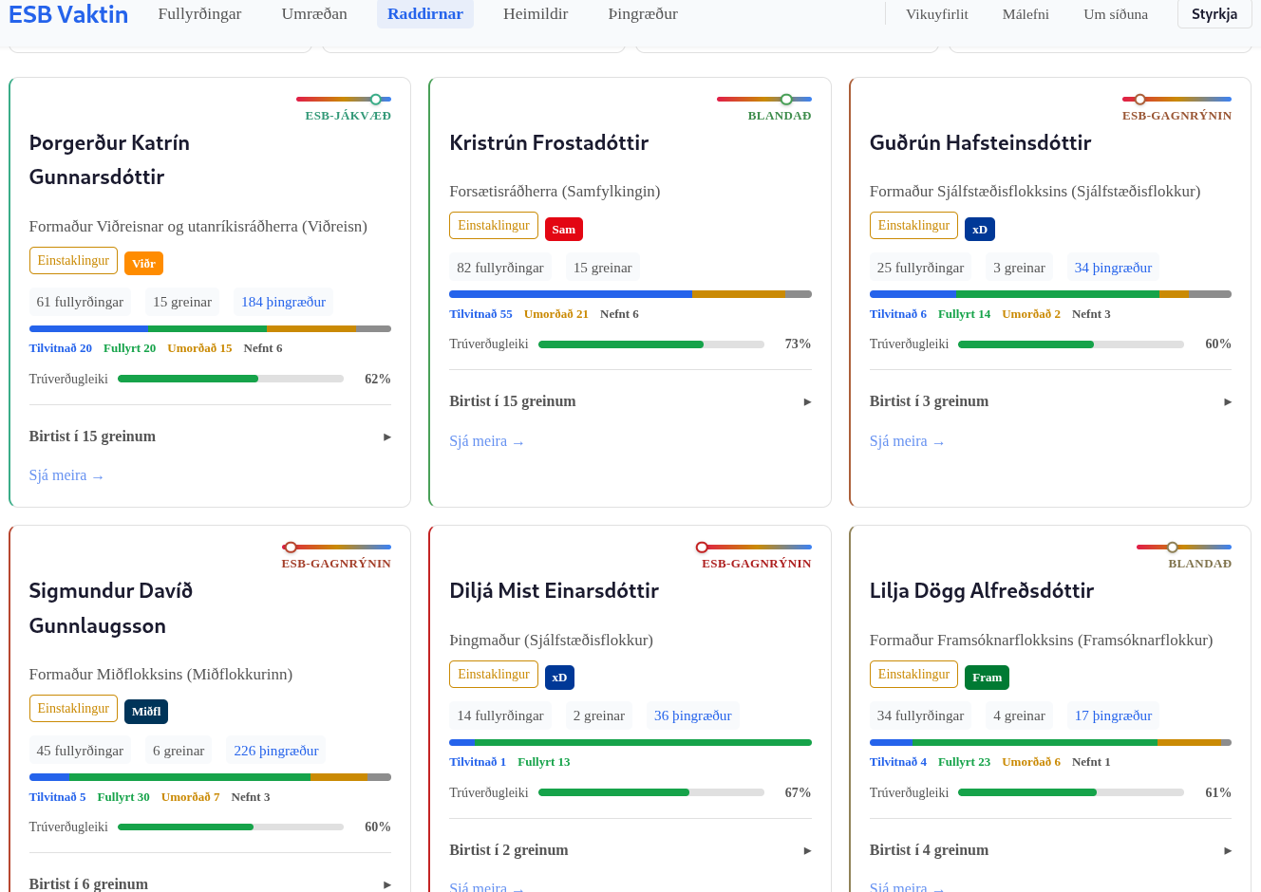Click Einstaklingur tag on Kristrún Frostadóttir's card
This screenshot has height=892, width=1261.
[493, 226]
